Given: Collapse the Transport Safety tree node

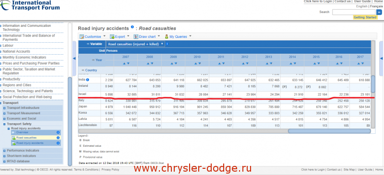Looking at the screenshot, I should coord(4,124).
